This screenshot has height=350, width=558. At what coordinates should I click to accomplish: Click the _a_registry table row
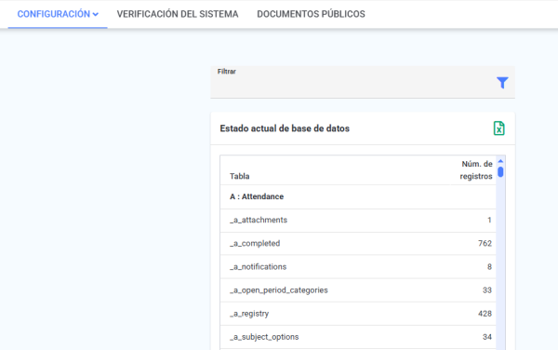(x=358, y=314)
